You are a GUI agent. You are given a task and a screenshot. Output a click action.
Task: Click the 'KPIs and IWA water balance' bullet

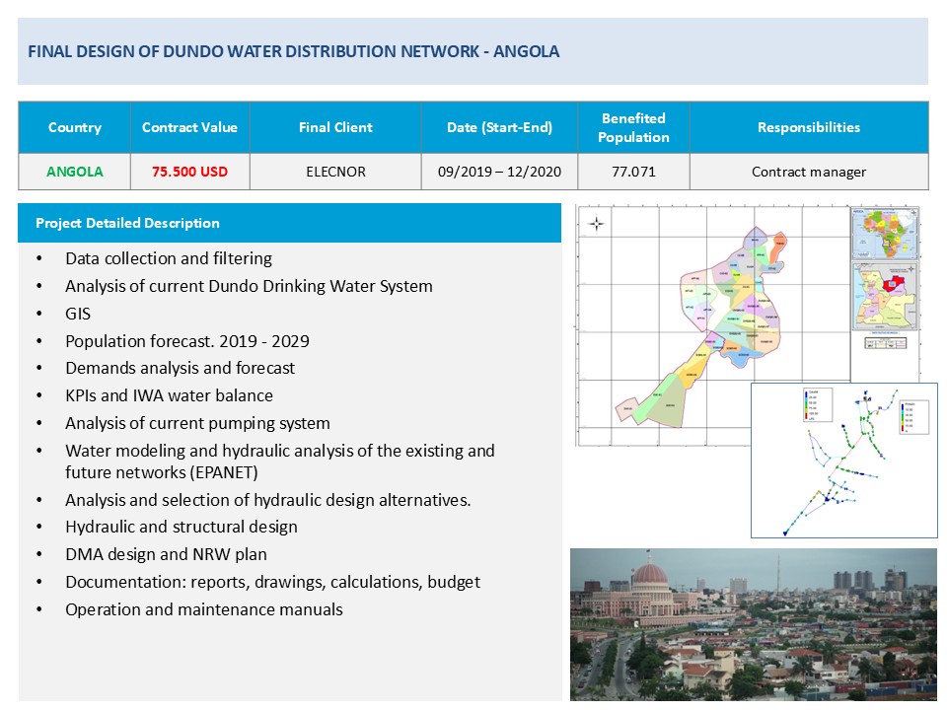[169, 395]
